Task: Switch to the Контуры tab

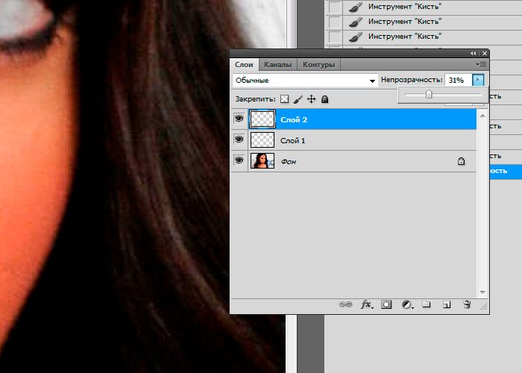Action: tap(319, 65)
